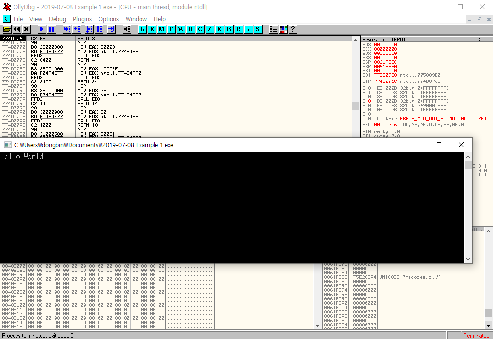The image size is (493, 339).
Task: Click console window scroll-up arrow
Action: coord(468,157)
